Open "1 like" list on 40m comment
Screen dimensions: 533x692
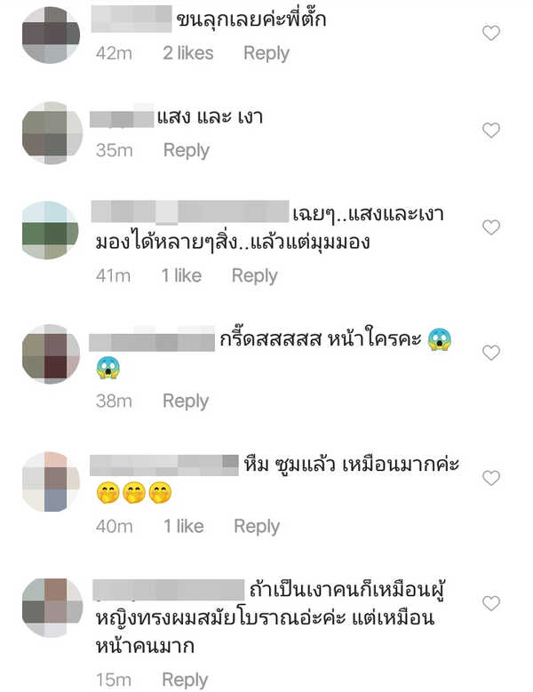click(184, 527)
